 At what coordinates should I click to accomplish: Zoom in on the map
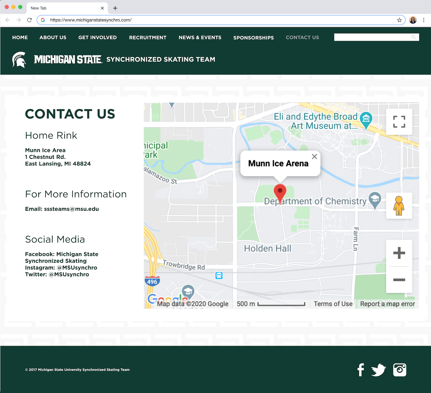point(399,253)
